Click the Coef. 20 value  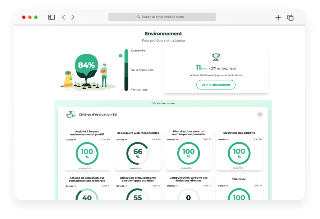pyautogui.click(x=258, y=139)
